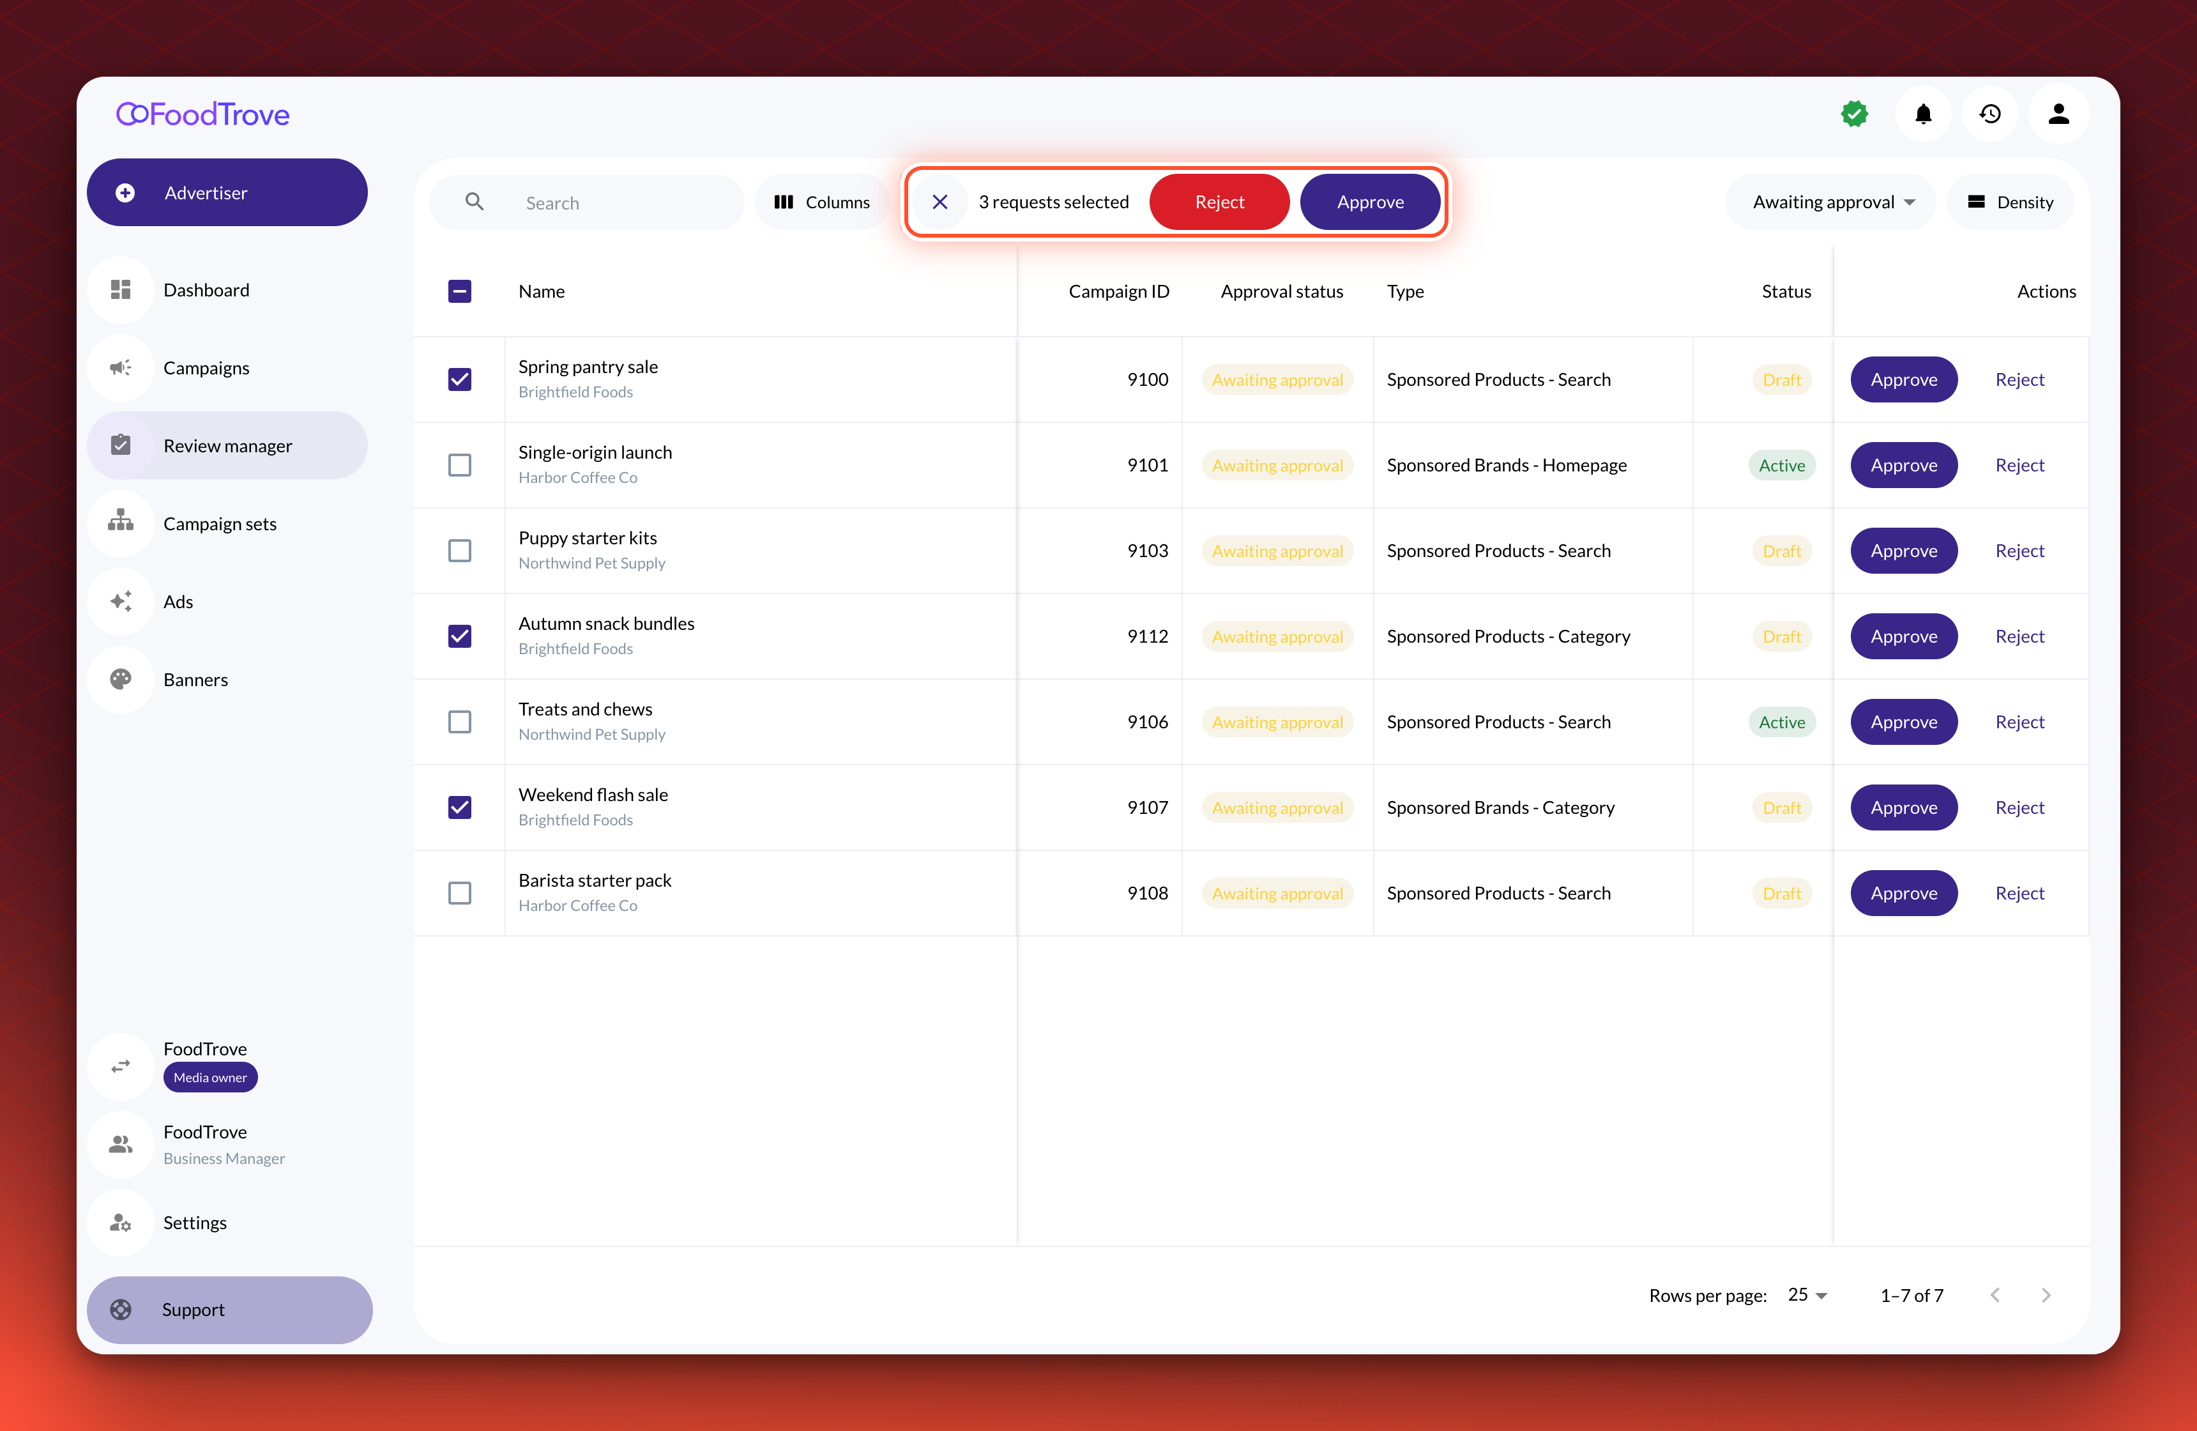
Task: Check the Puppy starter kits row
Action: coord(460,550)
